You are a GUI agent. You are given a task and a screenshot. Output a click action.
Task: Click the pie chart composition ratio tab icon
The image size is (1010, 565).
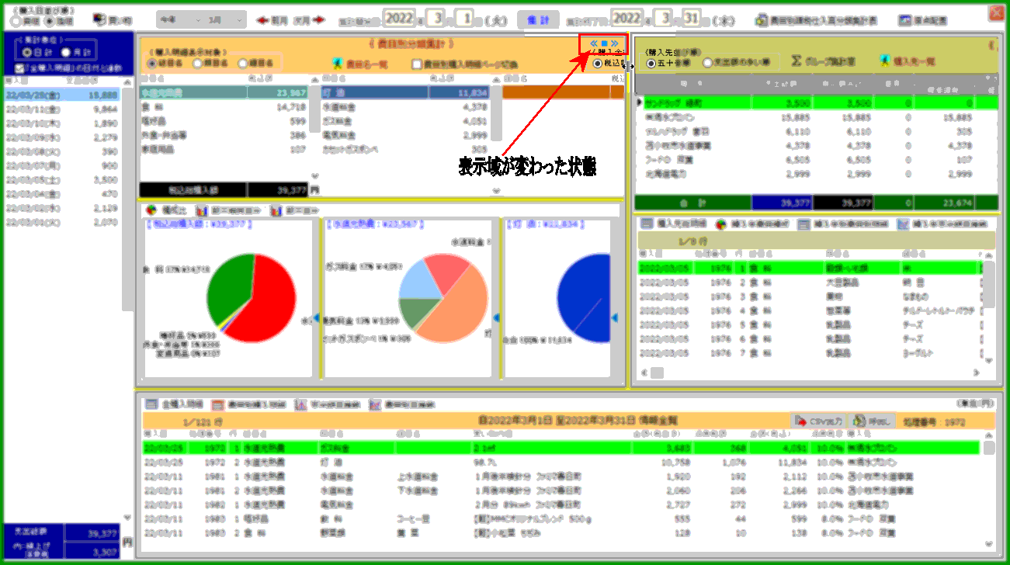[x=151, y=210]
